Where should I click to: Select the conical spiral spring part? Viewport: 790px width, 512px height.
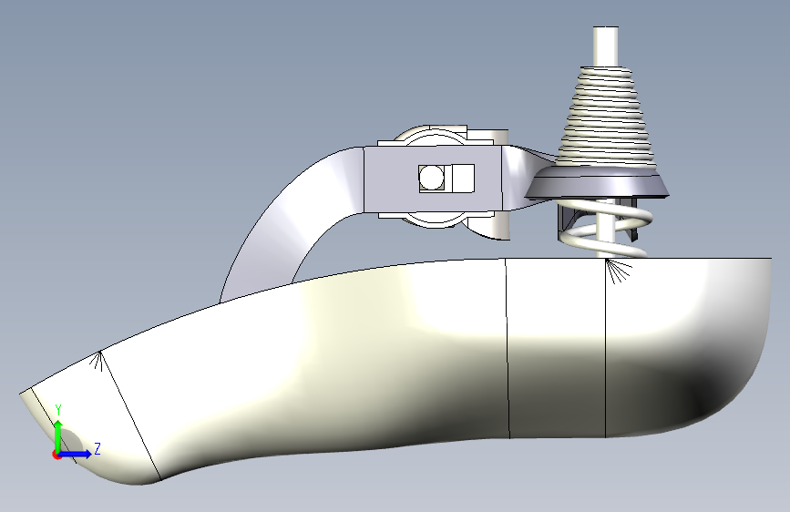[x=607, y=118]
